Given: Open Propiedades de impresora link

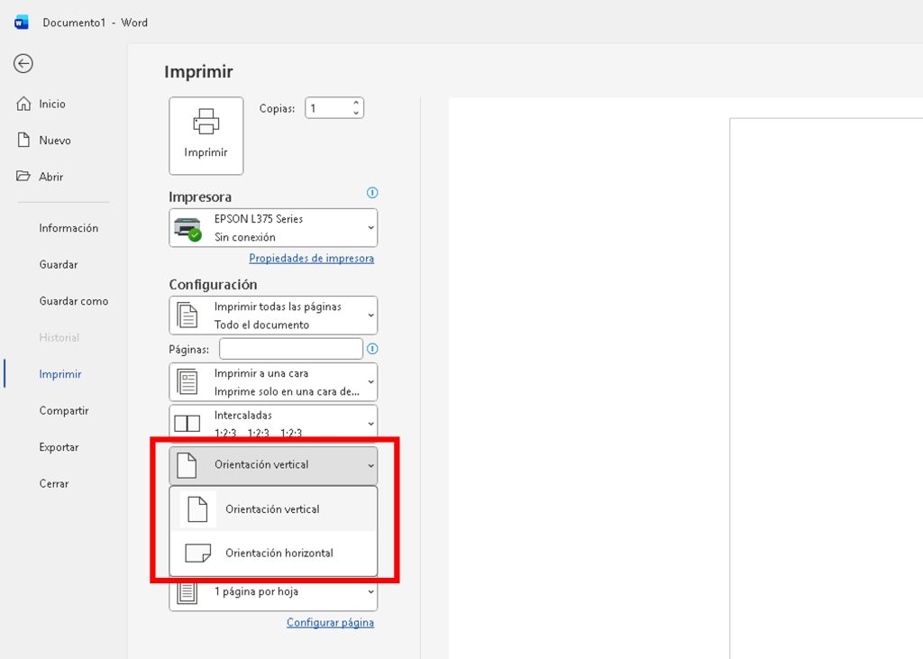Looking at the screenshot, I should pyautogui.click(x=311, y=259).
